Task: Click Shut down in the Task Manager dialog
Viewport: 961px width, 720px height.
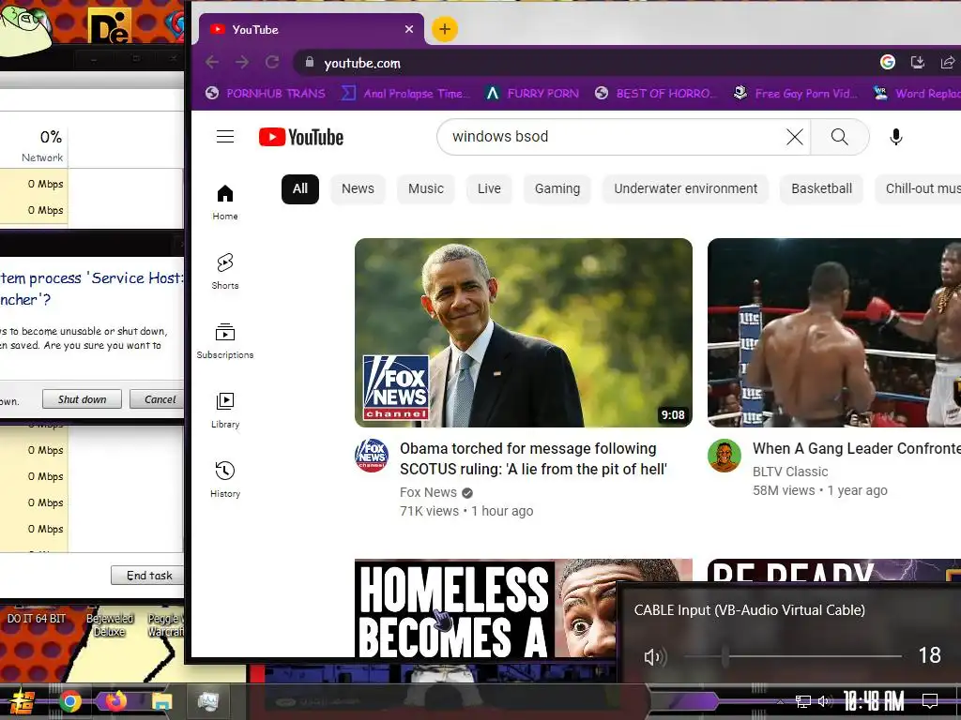Action: point(82,399)
